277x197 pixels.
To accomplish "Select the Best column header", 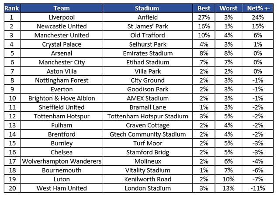I will click(204, 8).
